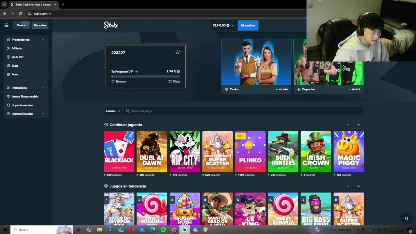The image size is (416, 234).
Task: Go to the next Juegos en tendencia page
Action: click(358, 186)
